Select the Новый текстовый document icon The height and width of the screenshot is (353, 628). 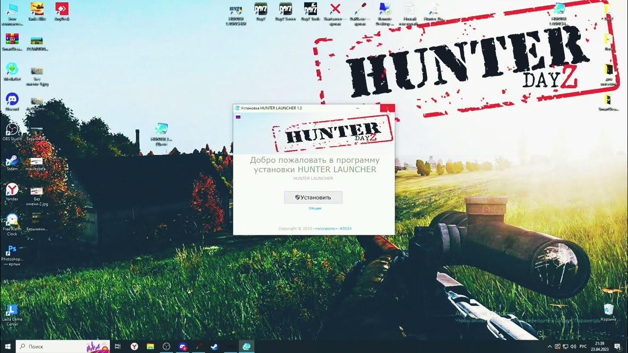pyautogui.click(x=410, y=13)
